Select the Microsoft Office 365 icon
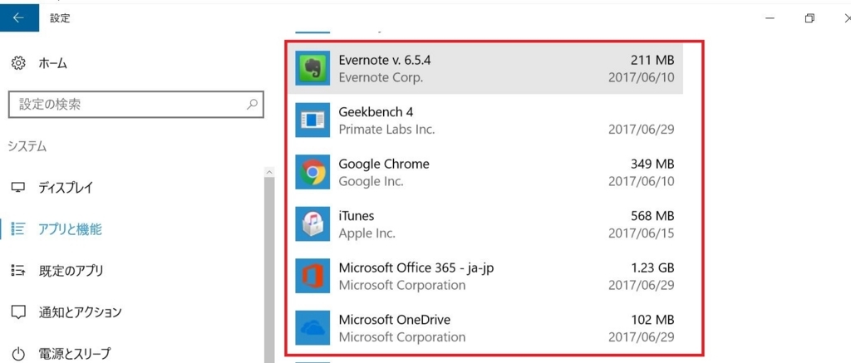This screenshot has width=851, height=363. click(x=312, y=276)
